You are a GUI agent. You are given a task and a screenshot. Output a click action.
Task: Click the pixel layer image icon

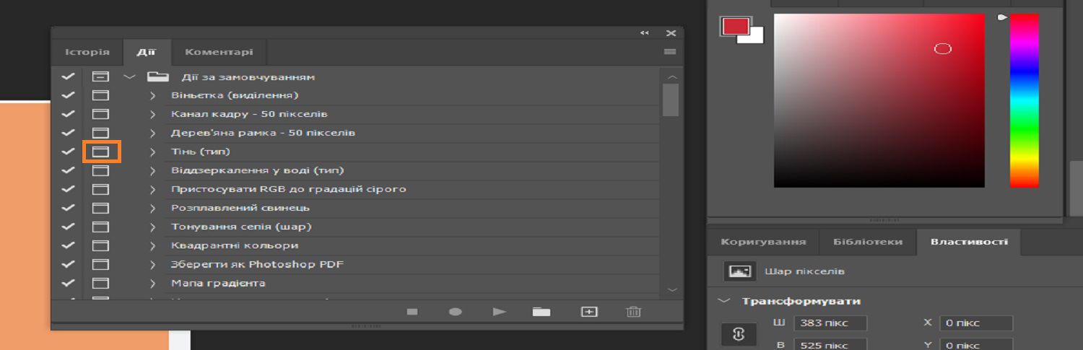click(739, 271)
